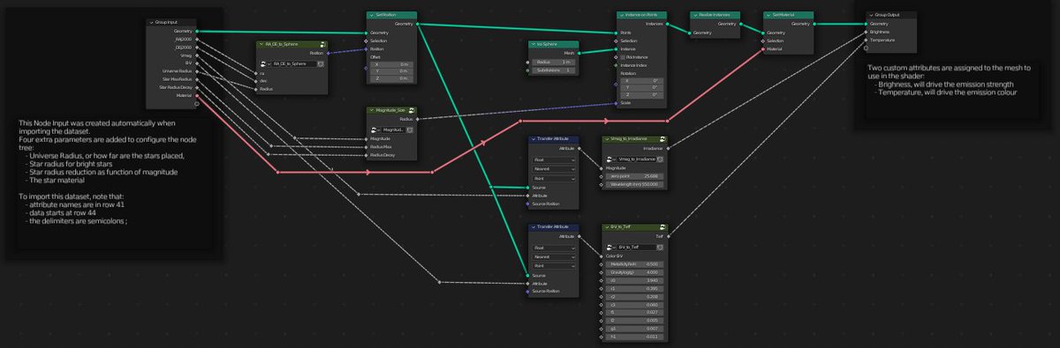Click the zero point value field
The height and width of the screenshot is (348, 1060).
[x=634, y=176]
